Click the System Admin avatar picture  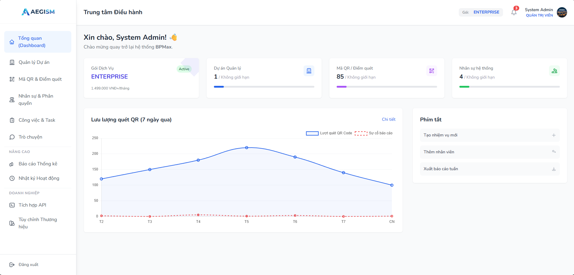562,12
